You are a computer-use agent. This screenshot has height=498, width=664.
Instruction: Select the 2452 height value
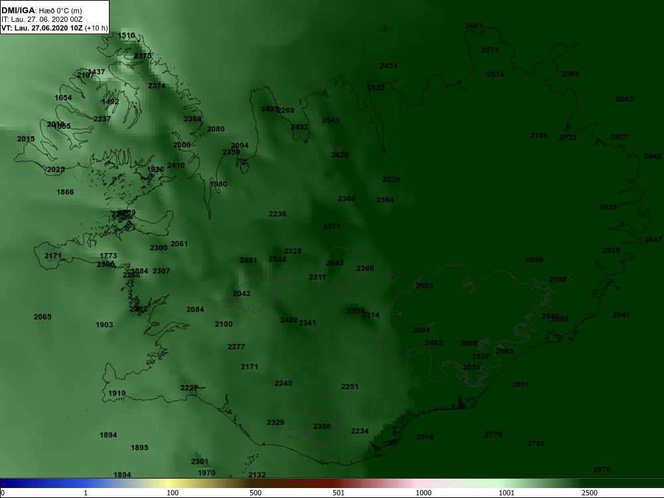[x=299, y=127]
